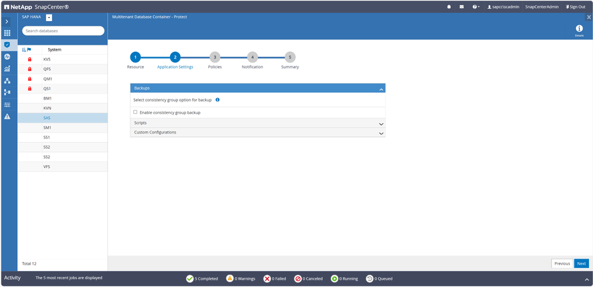Select the KVN system row

[x=63, y=108]
